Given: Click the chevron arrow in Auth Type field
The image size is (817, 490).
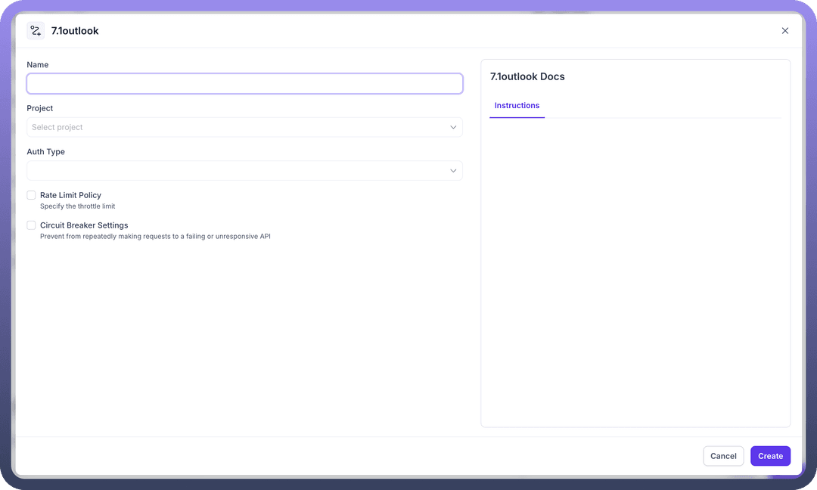Looking at the screenshot, I should (x=453, y=171).
